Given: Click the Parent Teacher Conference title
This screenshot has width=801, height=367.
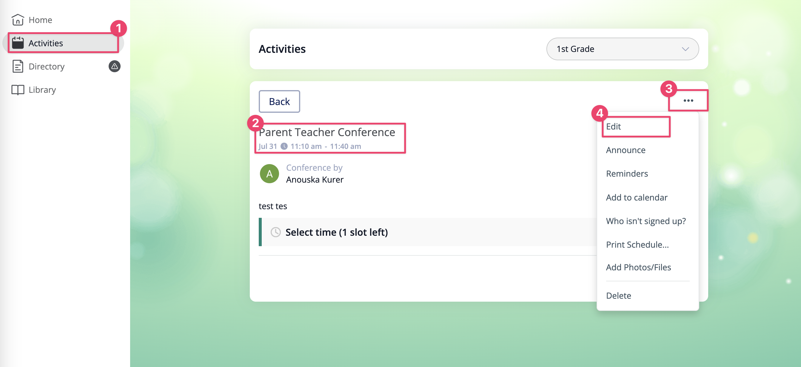Looking at the screenshot, I should click(x=327, y=132).
